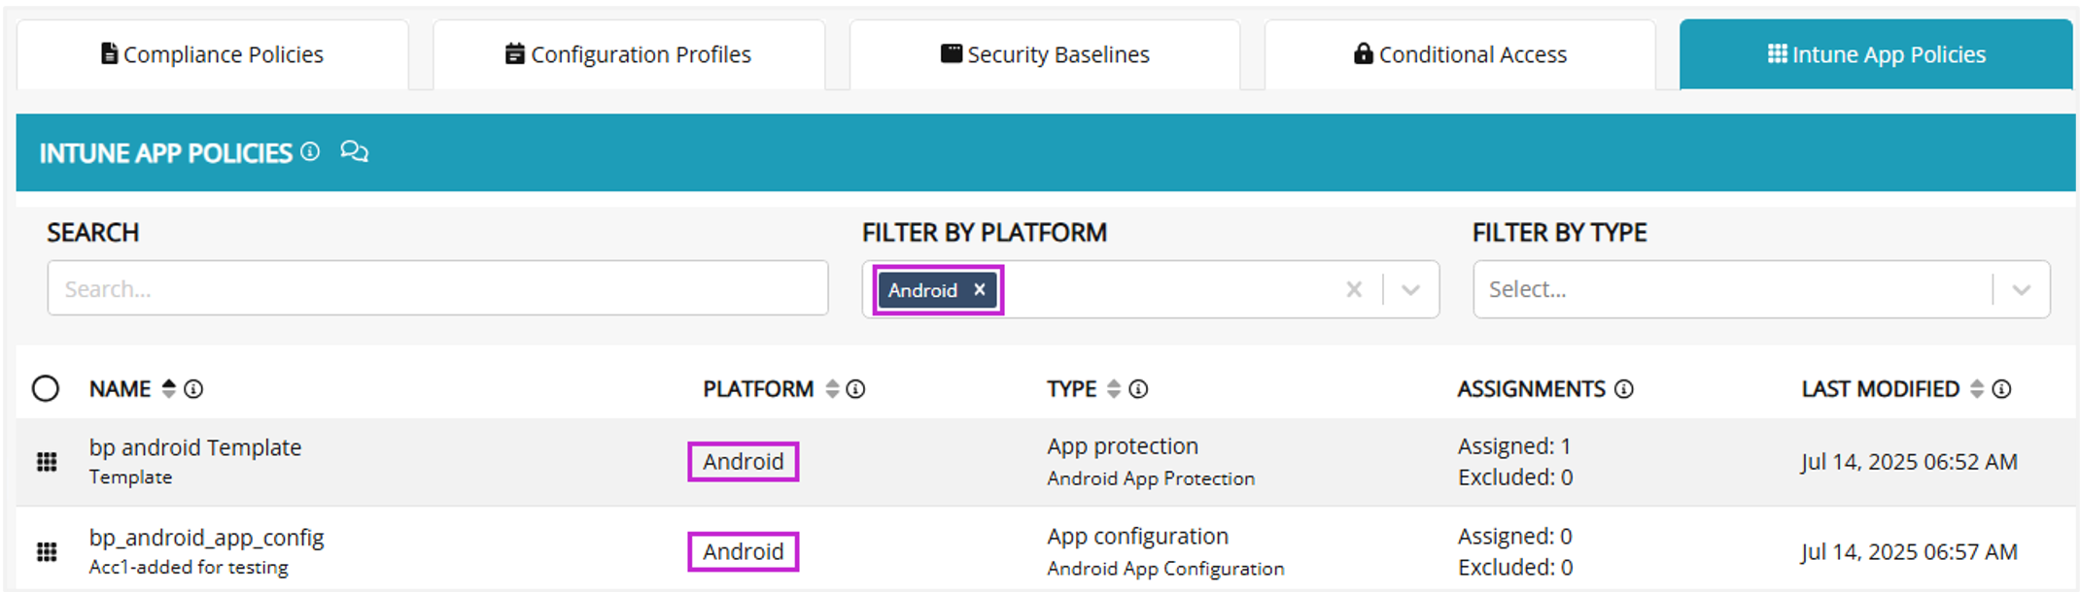
Task: Open the feedback chat bubbles icon
Action: [354, 151]
